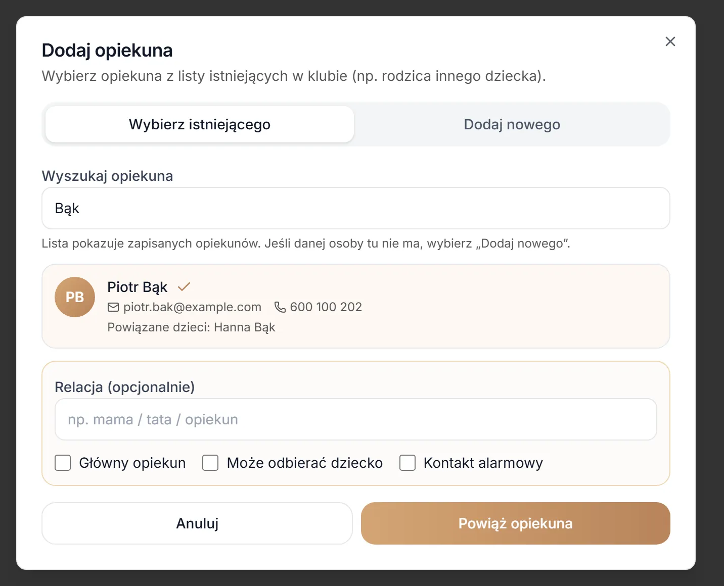Click the checkmark next to Piotr Bąk
The image size is (724, 586).
point(184,287)
